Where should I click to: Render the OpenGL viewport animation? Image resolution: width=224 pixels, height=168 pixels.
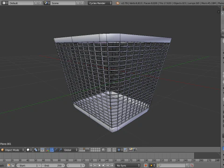tap(135, 150)
